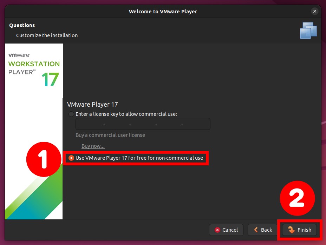Click the VMware Workstation Player 17 banner
Viewport: 326px width, 245px height.
[34, 131]
